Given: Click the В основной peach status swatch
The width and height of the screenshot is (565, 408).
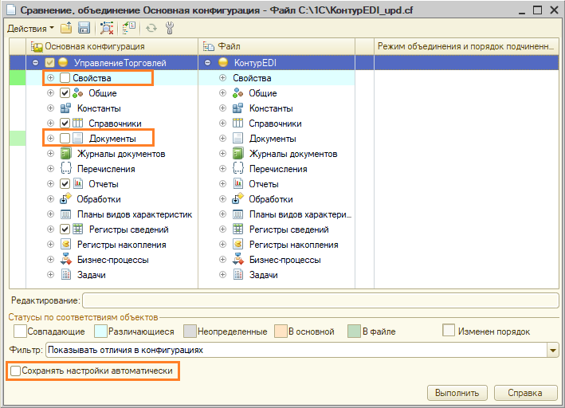Looking at the screenshot, I should coord(281,331).
